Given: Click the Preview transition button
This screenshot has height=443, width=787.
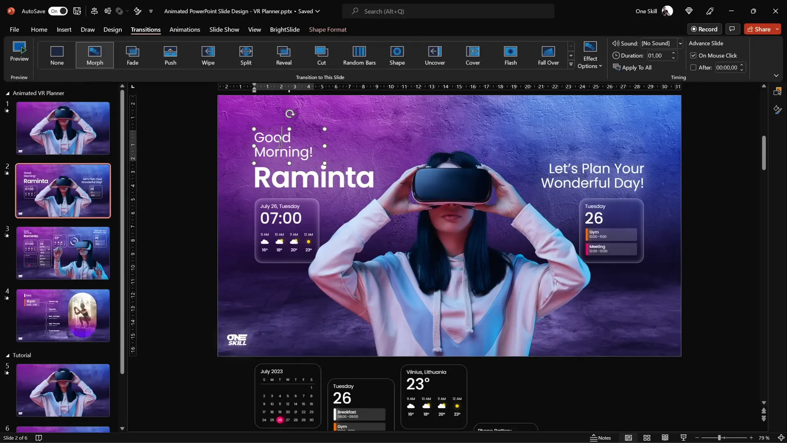Looking at the screenshot, I should pyautogui.click(x=19, y=52).
